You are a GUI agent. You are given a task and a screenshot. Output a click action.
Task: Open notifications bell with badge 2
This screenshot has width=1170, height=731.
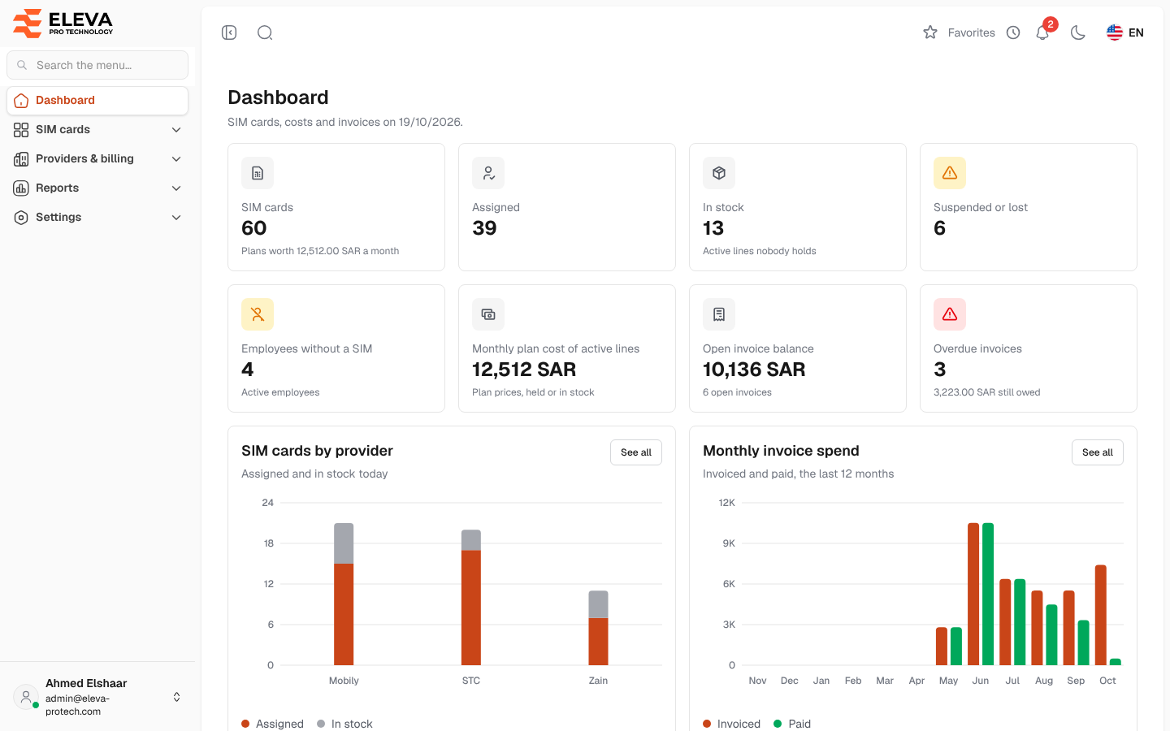[1043, 32]
